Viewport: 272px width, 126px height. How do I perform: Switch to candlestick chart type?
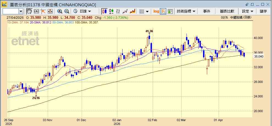104,11
